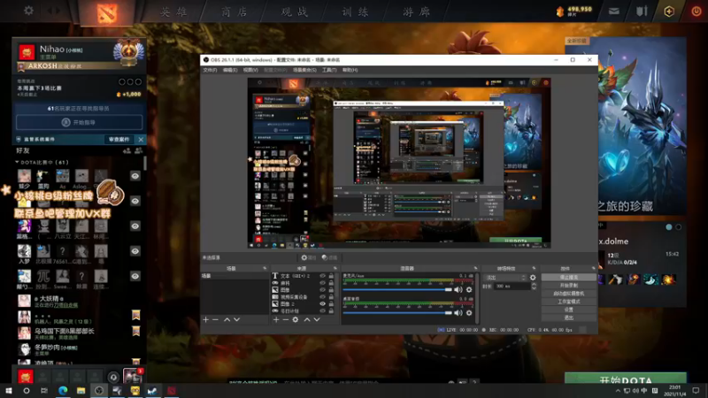Click the 开始录制 start recording button
This screenshot has width=708, height=398.
[x=568, y=285]
